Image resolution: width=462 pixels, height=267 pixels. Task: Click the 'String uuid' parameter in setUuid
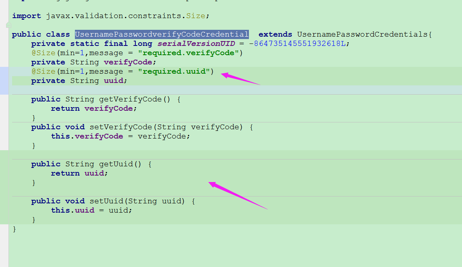tap(154, 201)
